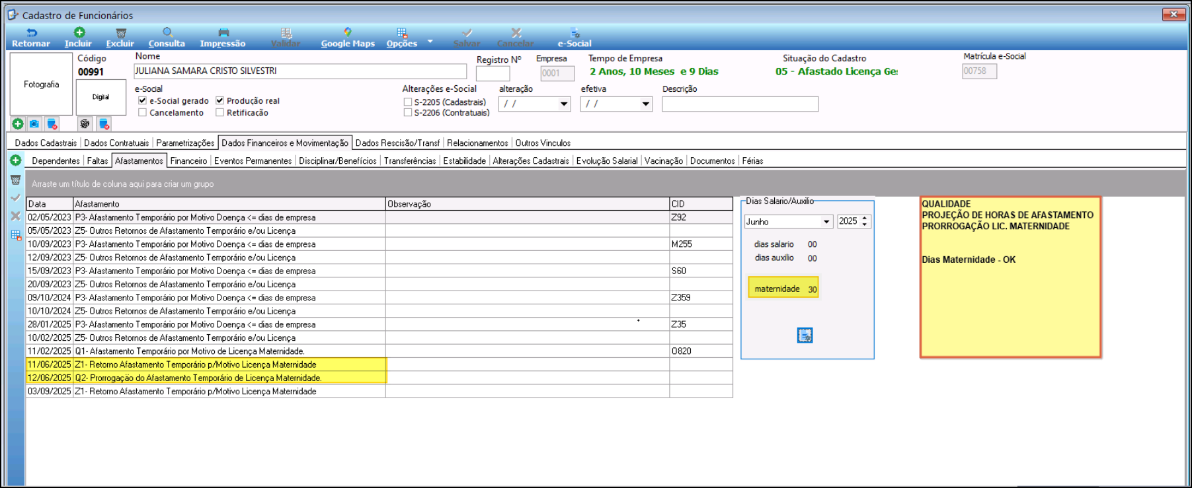1192x488 pixels.
Task: Close the Cadastro de Funcionários window
Action: 1173,14
